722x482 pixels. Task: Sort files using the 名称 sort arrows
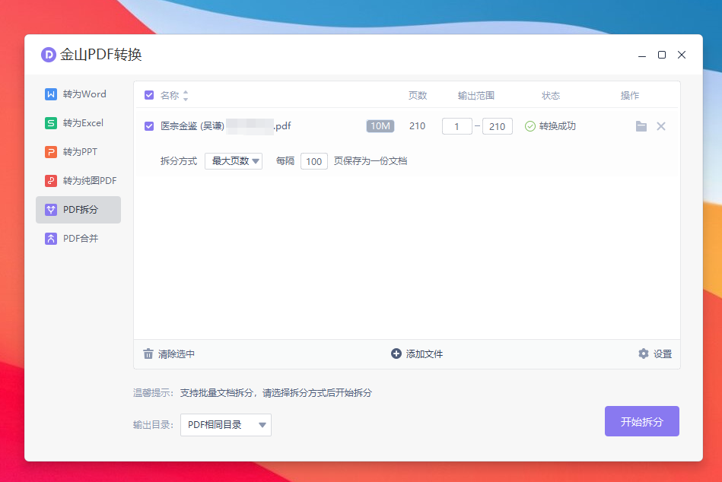tap(186, 96)
